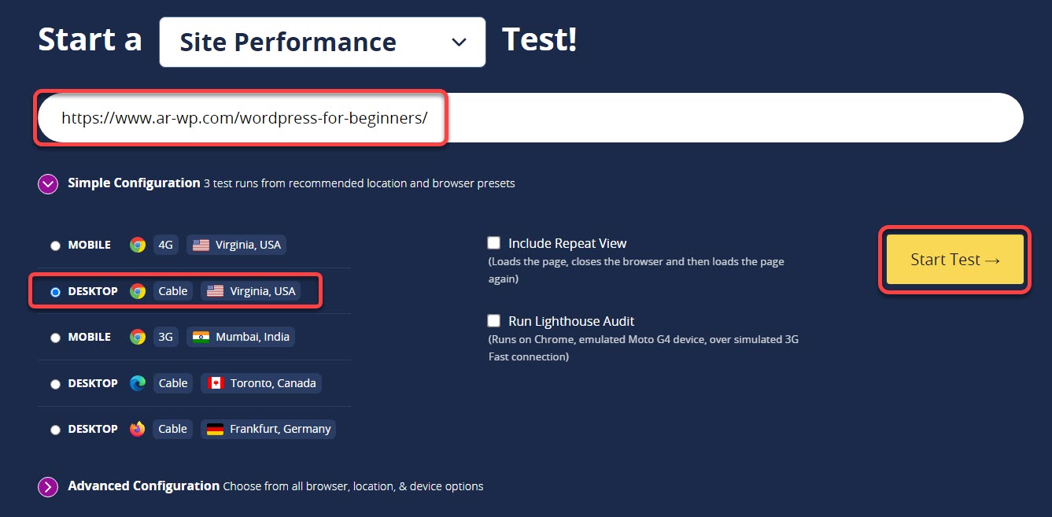Click Chrome icon in Mumbai 3G row
This screenshot has width=1052, height=517.
[x=138, y=337]
